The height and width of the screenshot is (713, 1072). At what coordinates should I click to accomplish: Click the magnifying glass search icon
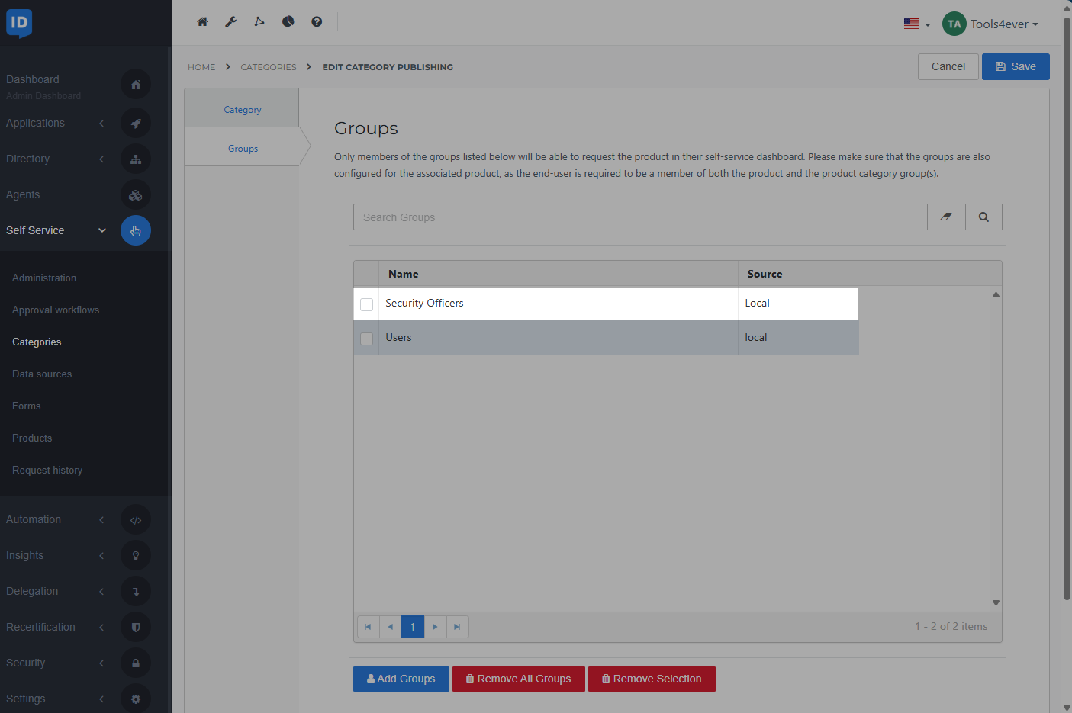(983, 217)
